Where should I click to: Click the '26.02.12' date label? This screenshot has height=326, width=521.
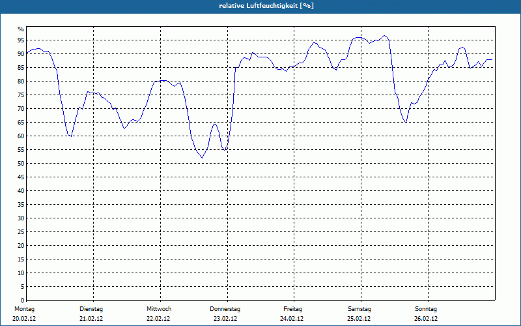426,319
